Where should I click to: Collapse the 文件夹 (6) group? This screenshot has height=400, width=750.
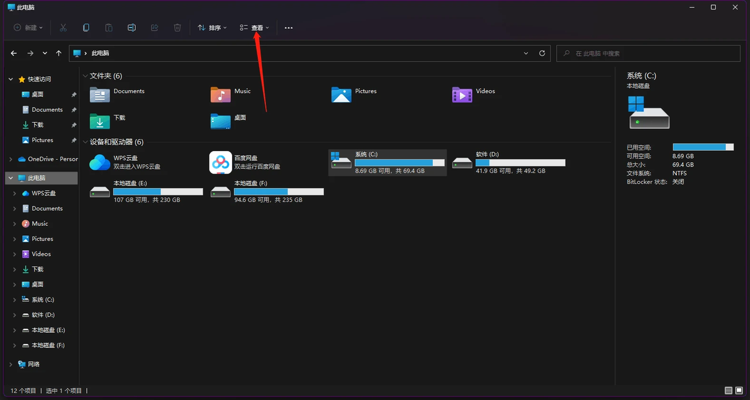tap(85, 76)
